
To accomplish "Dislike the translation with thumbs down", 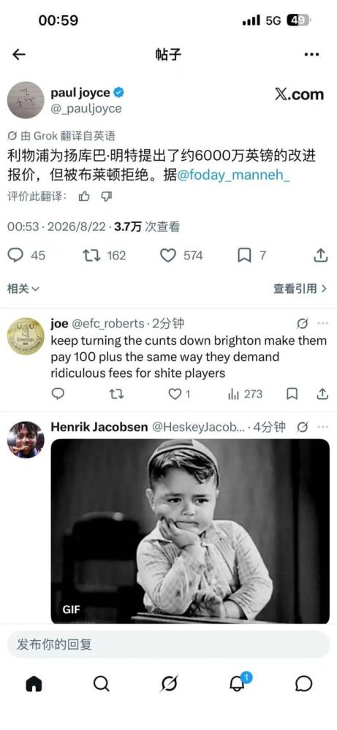I will [107, 197].
